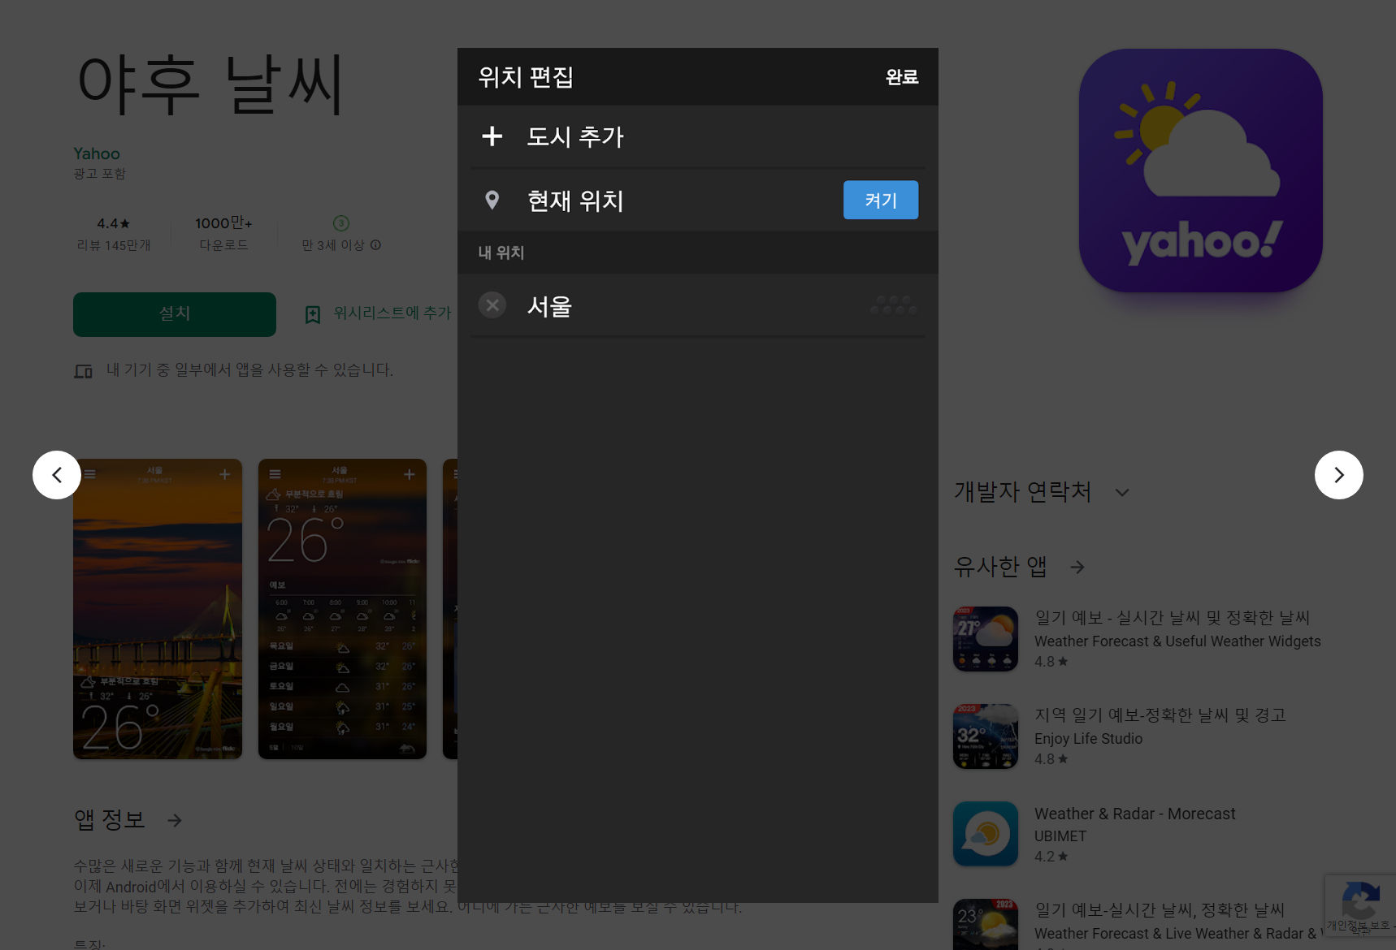Go to previous screenshot with left arrow
This screenshot has width=1396, height=950.
[57, 475]
